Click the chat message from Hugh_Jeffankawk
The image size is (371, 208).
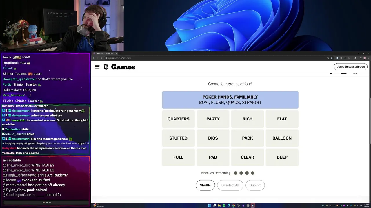click(x=35, y=175)
